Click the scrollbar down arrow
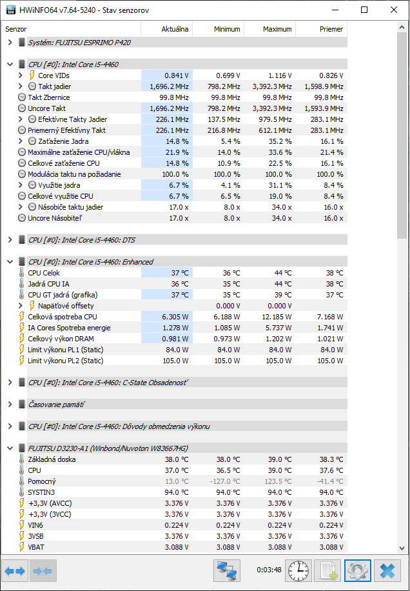Image resolution: width=410 pixels, height=591 pixels. click(x=402, y=548)
